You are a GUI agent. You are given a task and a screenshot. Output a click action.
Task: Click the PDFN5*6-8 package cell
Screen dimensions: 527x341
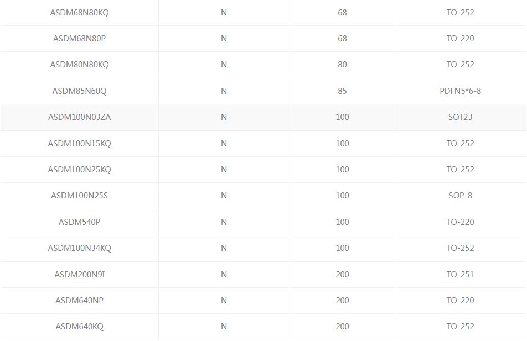[x=460, y=91]
